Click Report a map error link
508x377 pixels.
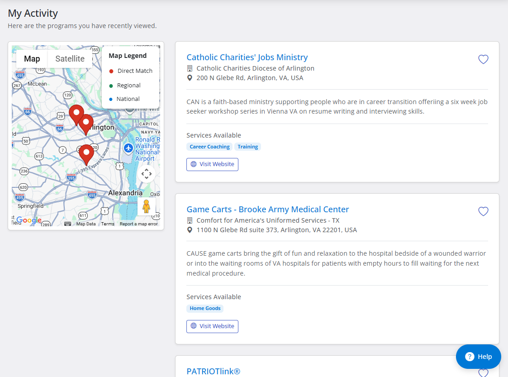pos(139,224)
